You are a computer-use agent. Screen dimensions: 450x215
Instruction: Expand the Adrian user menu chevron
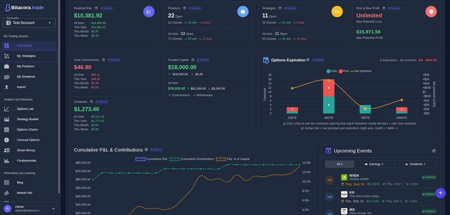tap(53, 209)
